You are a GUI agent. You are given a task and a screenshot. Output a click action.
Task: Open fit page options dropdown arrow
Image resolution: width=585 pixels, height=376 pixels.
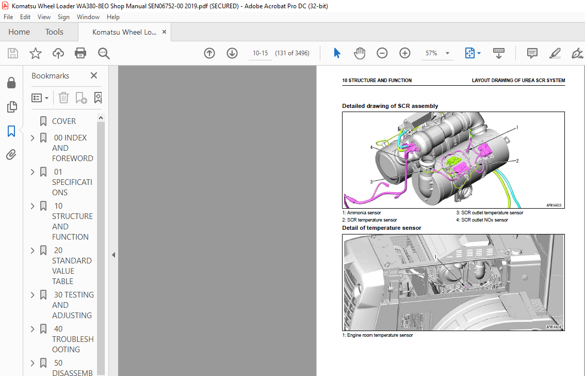point(479,53)
